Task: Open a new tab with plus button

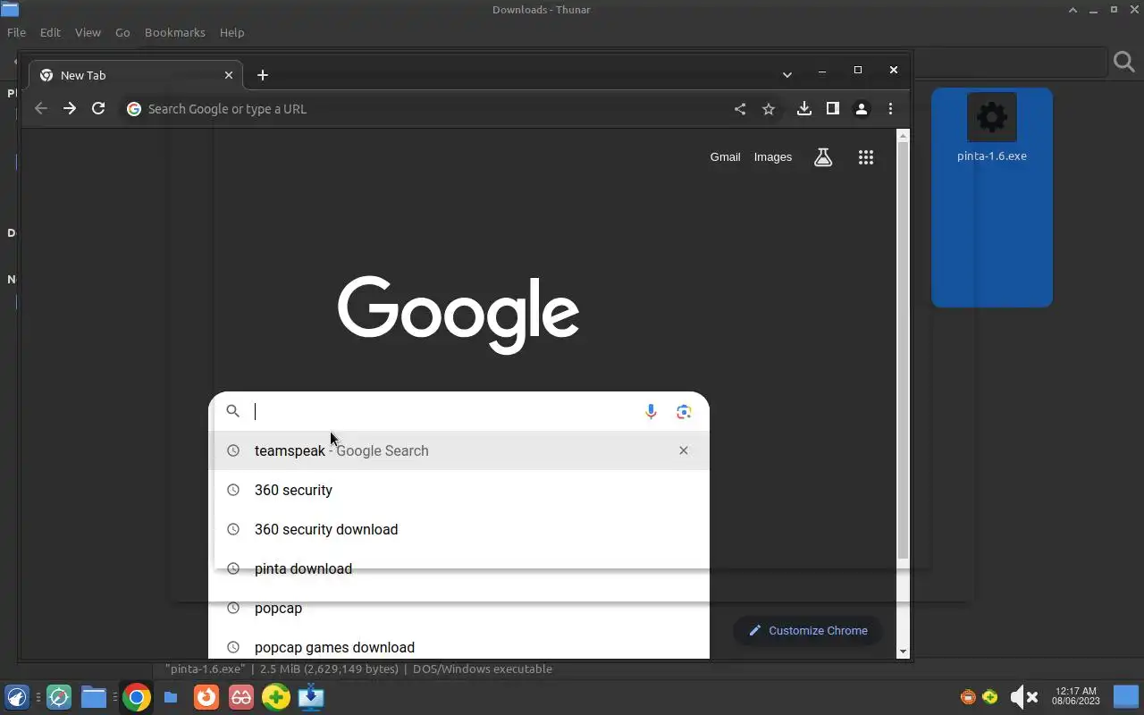Action: 263,75
